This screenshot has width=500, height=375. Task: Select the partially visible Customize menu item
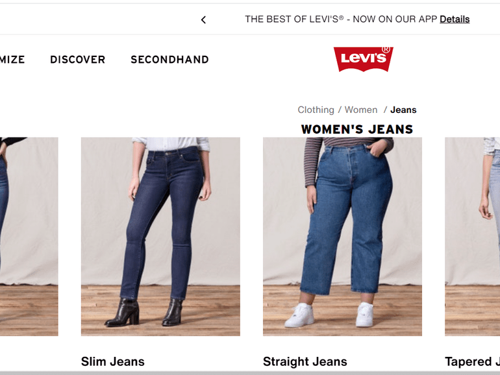(x=12, y=59)
